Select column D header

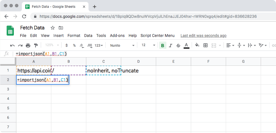coord(138,61)
